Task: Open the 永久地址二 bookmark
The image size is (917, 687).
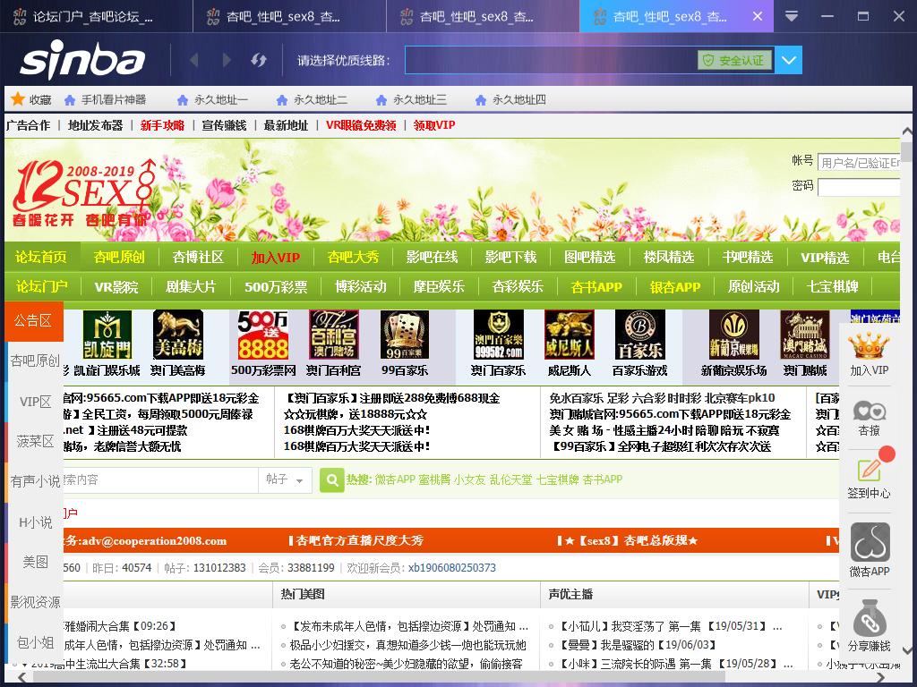Action: [x=313, y=100]
